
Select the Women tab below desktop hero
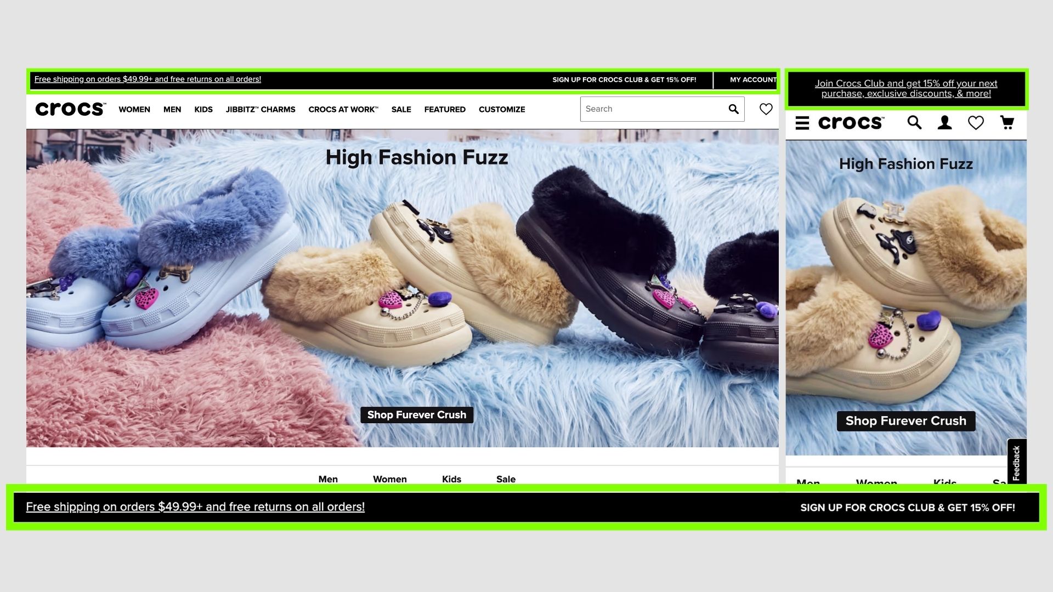tap(390, 479)
